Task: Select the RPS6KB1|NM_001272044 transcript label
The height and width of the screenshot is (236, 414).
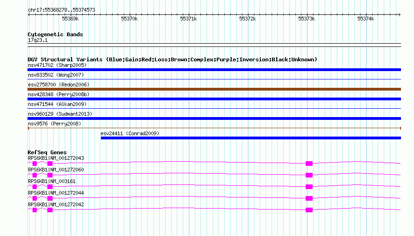Action: tap(56, 193)
